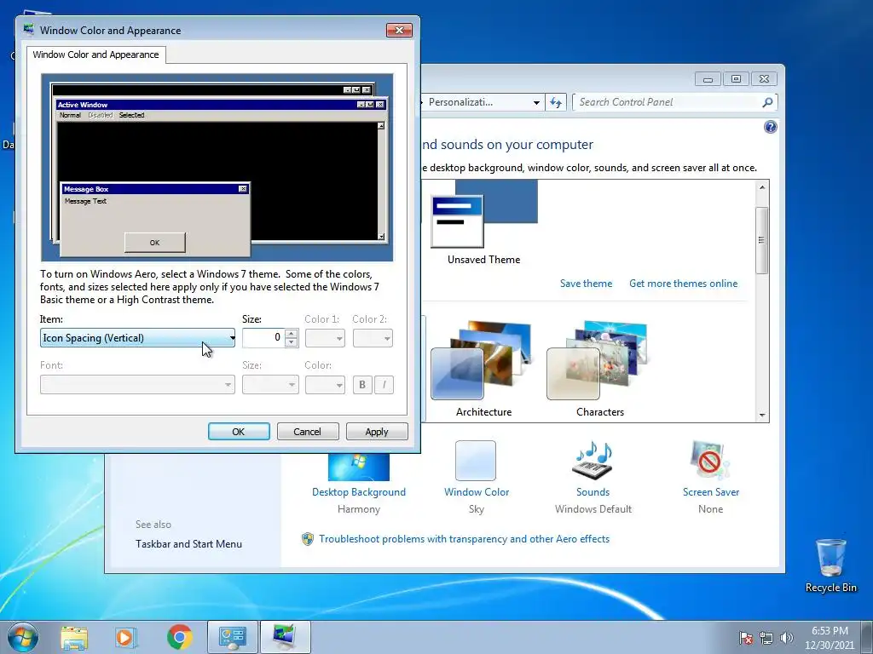Click the Apply button
This screenshot has height=654, width=873.
pyautogui.click(x=377, y=432)
